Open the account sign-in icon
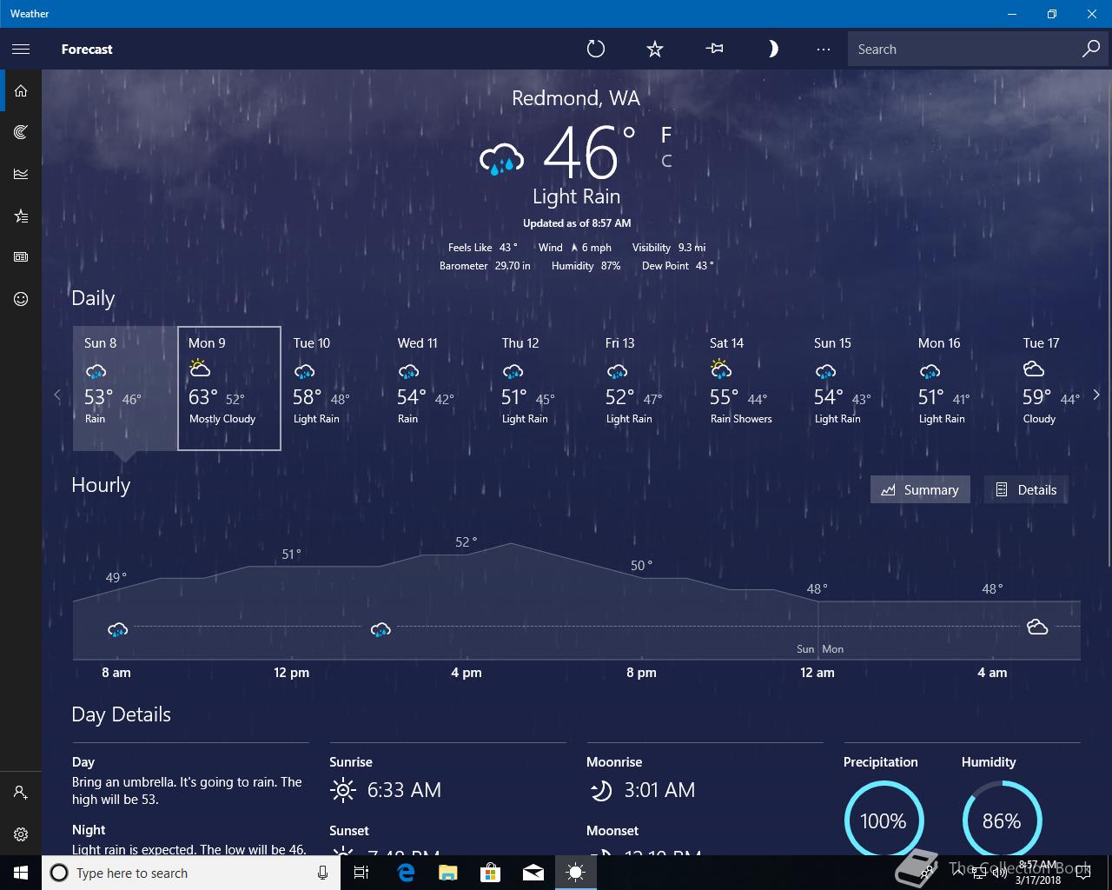The image size is (1112, 890). (21, 793)
